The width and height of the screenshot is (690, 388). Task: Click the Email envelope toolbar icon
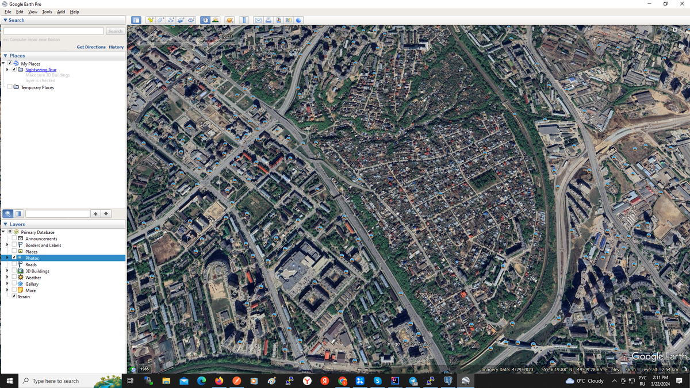(258, 20)
